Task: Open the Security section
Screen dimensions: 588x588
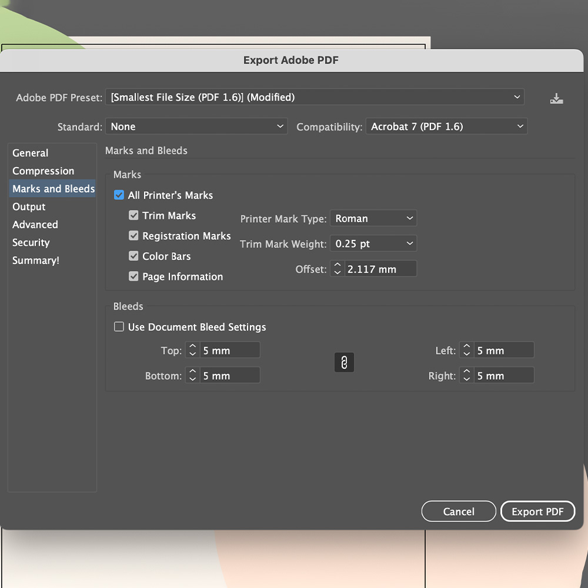Action: (x=52, y=243)
